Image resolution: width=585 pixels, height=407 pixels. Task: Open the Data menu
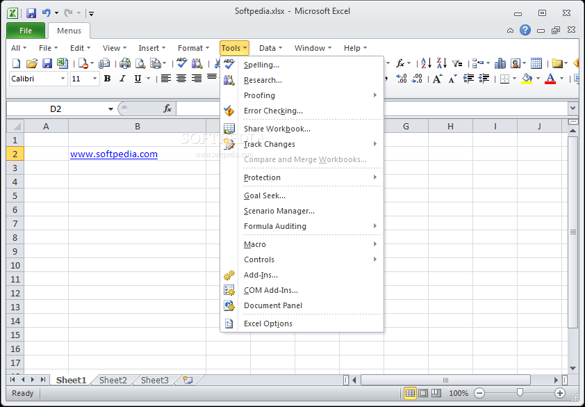[271, 48]
